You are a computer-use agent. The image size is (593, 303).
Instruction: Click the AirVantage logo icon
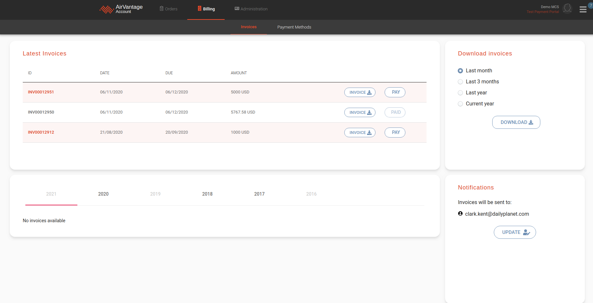(x=106, y=9)
